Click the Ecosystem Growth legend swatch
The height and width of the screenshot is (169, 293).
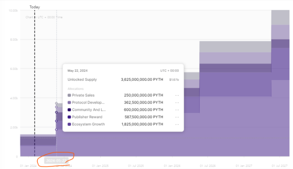point(69,124)
